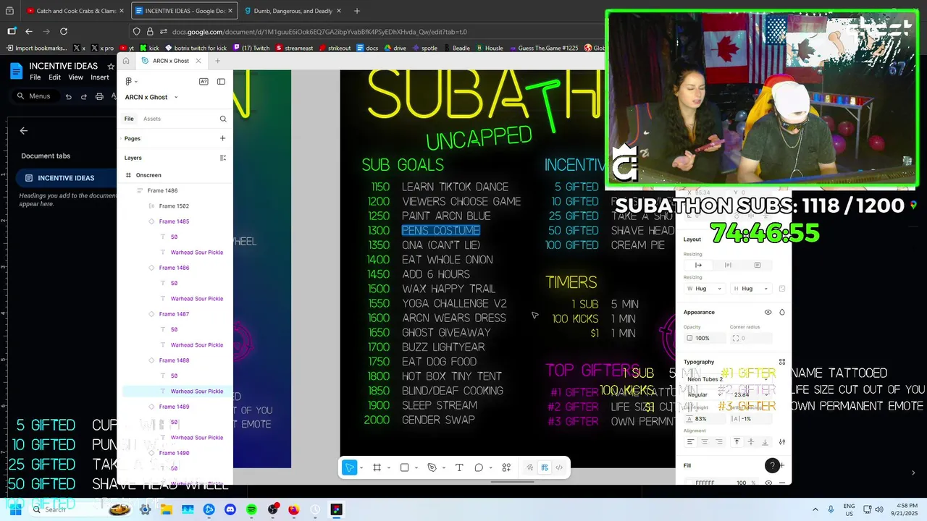The width and height of the screenshot is (927, 521).
Task: Switch to Dev Mode in Figma toolbar
Action: (x=559, y=467)
